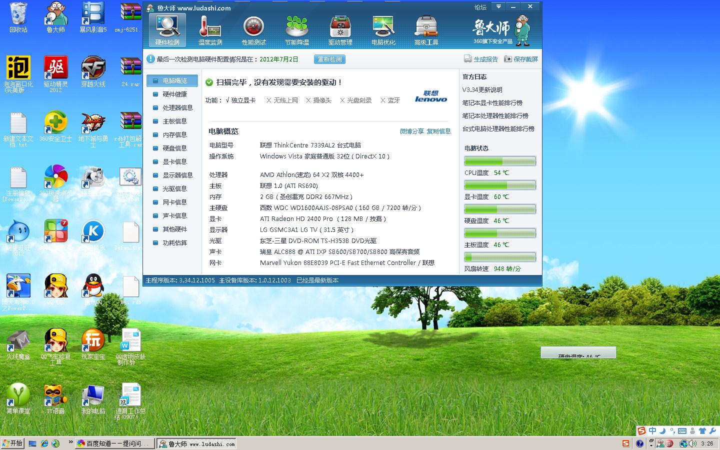Click the CPU温度 temperature bar
The image size is (720, 450).
pos(500,161)
